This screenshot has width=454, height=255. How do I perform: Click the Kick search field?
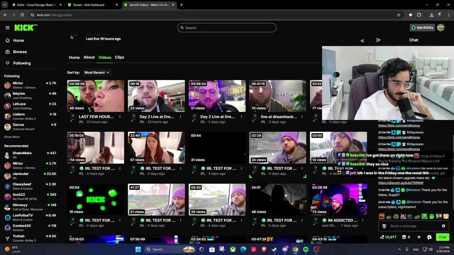tap(227, 28)
